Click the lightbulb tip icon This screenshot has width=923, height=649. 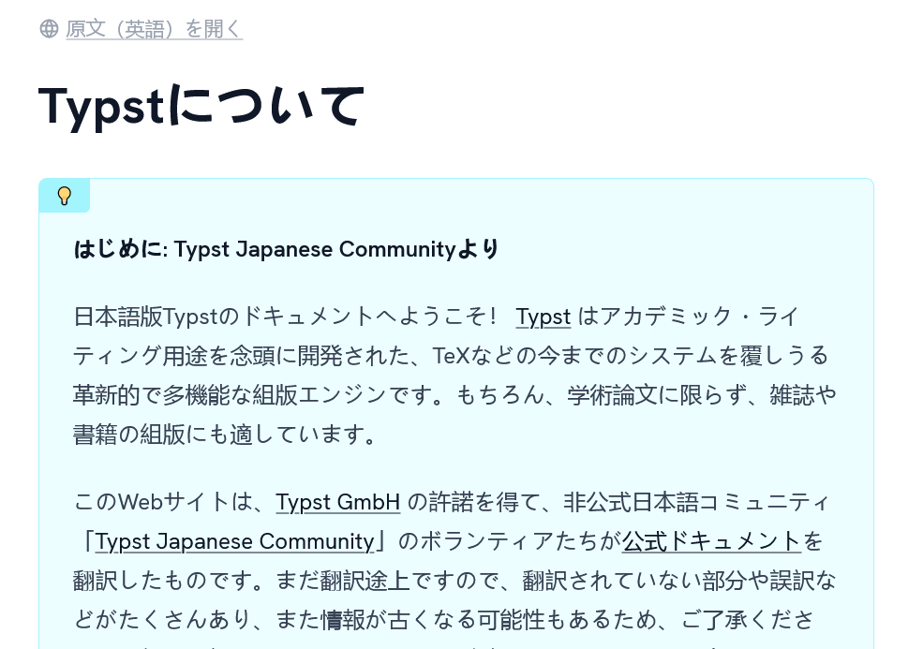[x=64, y=196]
